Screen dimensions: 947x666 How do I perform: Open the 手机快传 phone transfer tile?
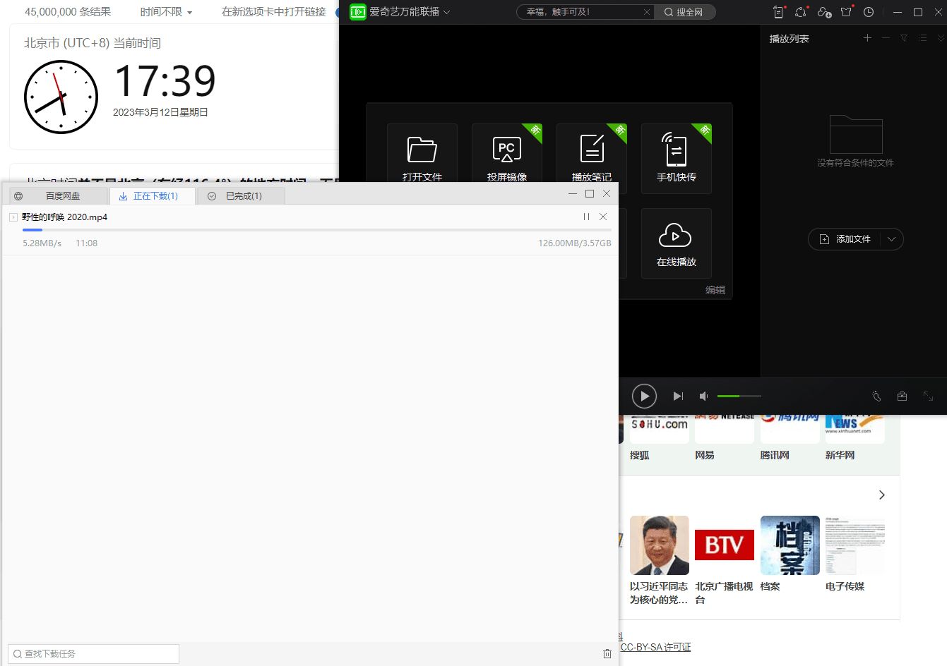676,158
